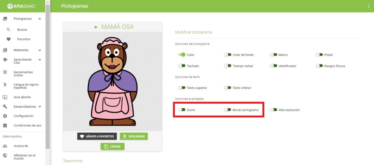Viewport: 374px width, 165px height.
Task: Click the Pictogramas header title
Action: coord(75,6)
